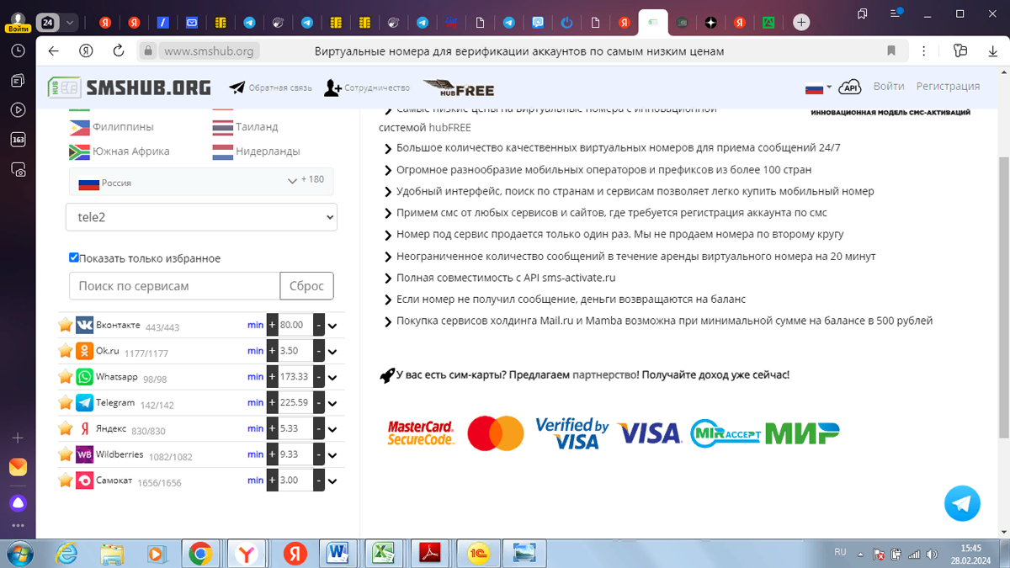Screen dimensions: 1010x568
Task: Click Telegram price field 225.59
Action: (x=295, y=403)
